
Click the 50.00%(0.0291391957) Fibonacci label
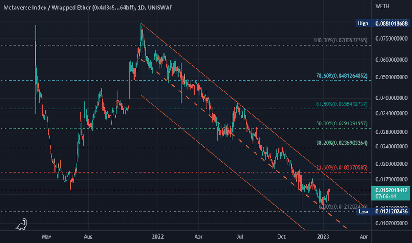(x=342, y=123)
